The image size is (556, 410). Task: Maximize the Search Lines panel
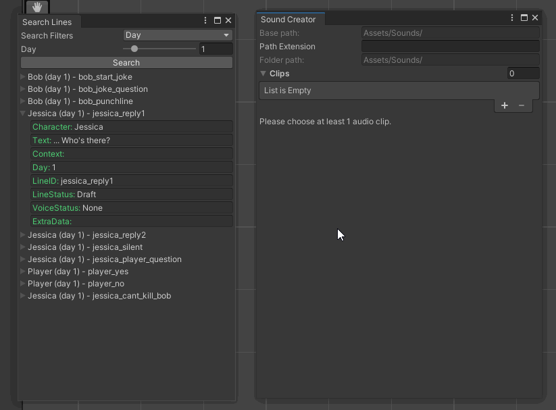(x=216, y=21)
